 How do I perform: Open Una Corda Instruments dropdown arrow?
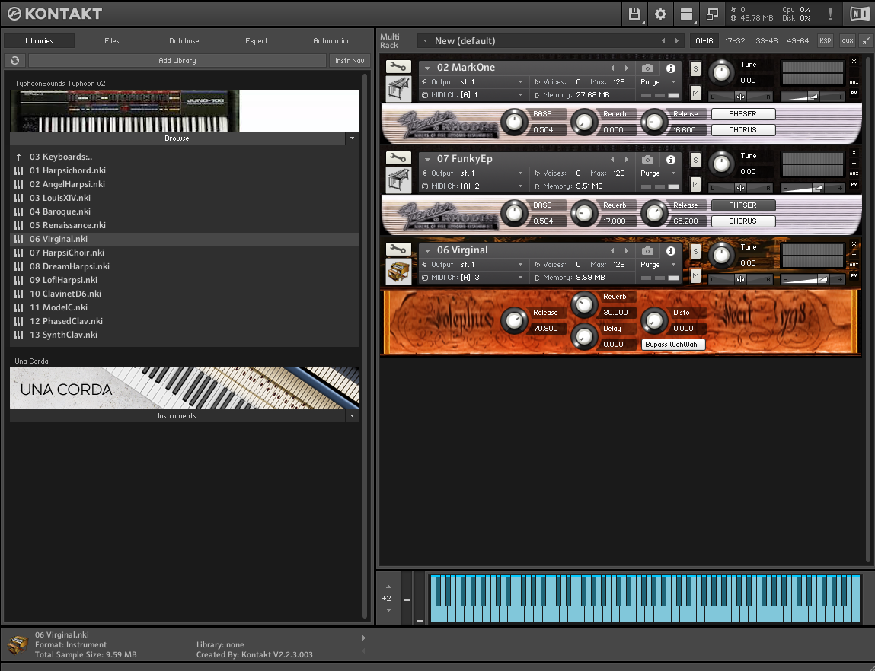click(352, 415)
